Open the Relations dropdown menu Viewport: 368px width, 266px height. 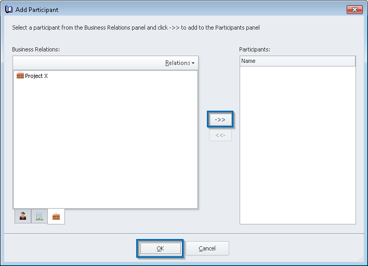[180, 63]
